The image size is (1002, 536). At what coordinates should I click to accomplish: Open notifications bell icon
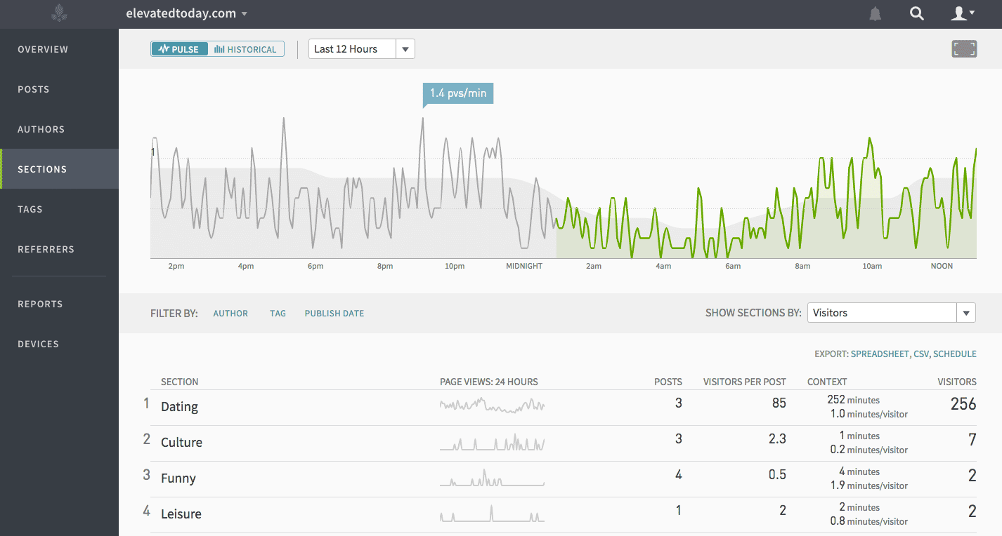[875, 13]
